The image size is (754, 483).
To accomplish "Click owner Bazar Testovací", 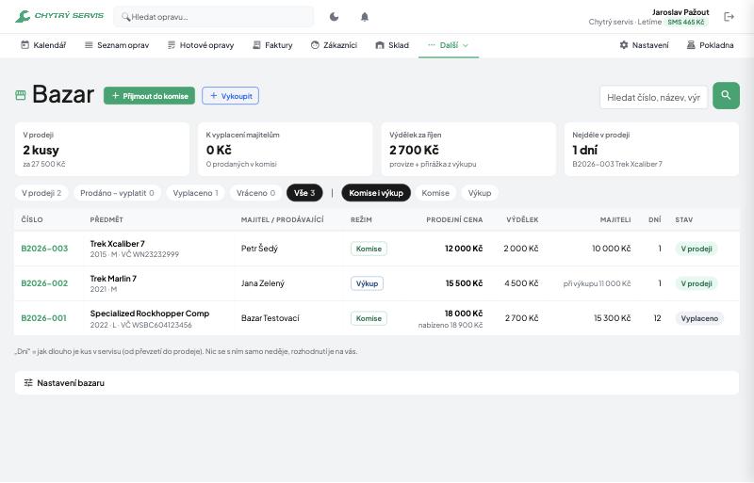I will [270, 318].
